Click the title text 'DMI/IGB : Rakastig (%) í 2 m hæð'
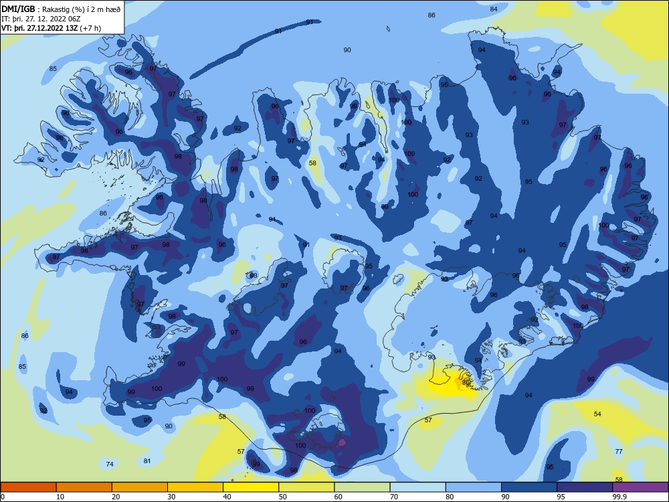The image size is (669, 502). click(x=61, y=9)
